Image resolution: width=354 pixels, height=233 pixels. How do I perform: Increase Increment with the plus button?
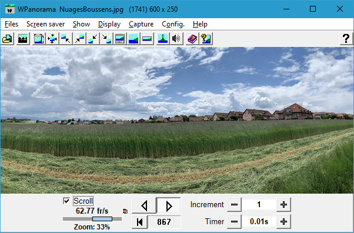pos(283,205)
